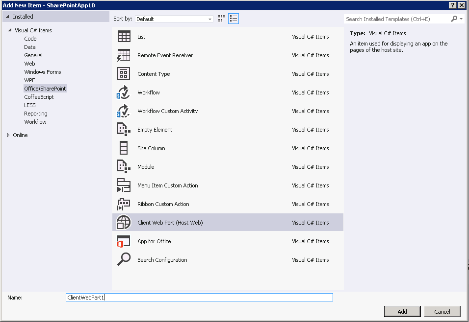Choose the List template name
Viewport: 469px width, 322px height.
[x=141, y=37]
